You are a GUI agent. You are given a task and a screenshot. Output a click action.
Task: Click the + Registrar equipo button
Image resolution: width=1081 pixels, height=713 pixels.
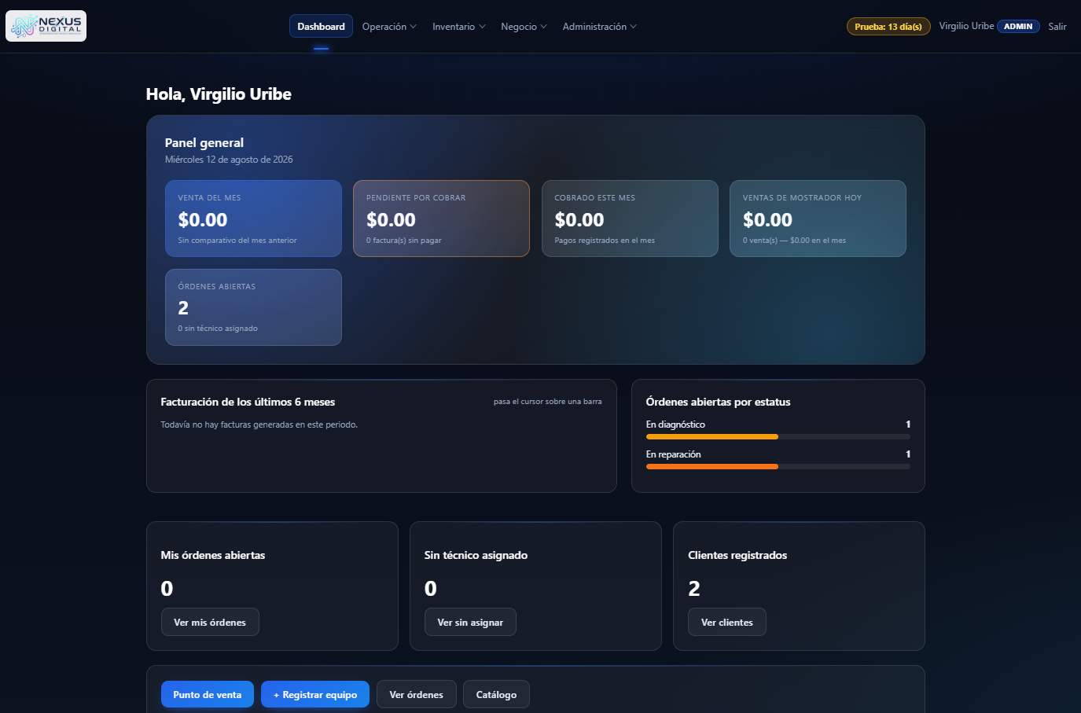[x=315, y=694]
